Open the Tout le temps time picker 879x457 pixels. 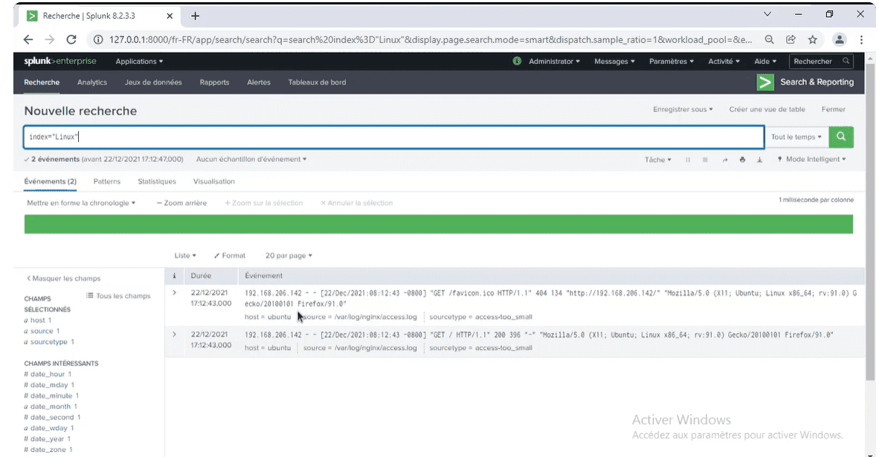coord(796,137)
